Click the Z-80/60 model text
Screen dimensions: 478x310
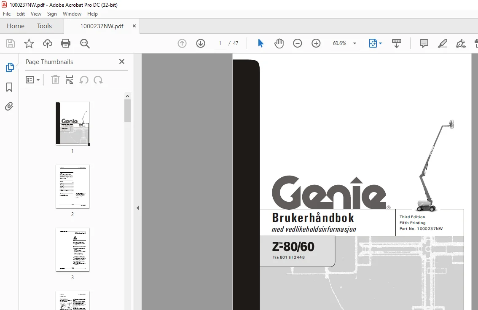click(x=293, y=247)
